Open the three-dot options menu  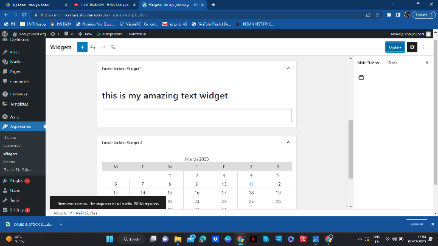(424, 47)
